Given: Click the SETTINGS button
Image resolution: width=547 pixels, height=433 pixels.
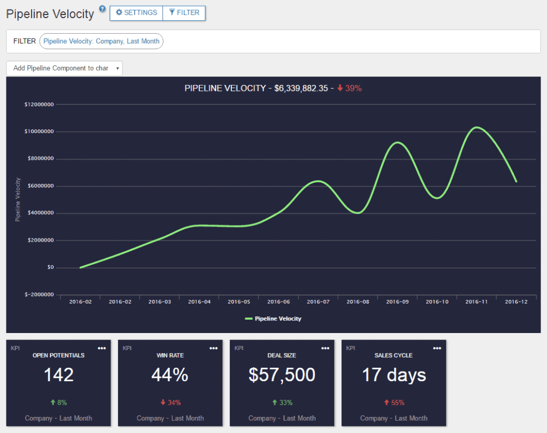Looking at the screenshot, I should (136, 13).
